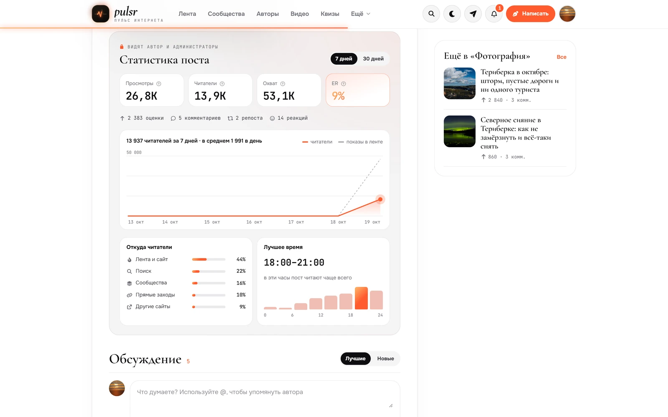The image size is (668, 417).
Task: Click the chart data point for 19 окт
Action: pos(380,199)
